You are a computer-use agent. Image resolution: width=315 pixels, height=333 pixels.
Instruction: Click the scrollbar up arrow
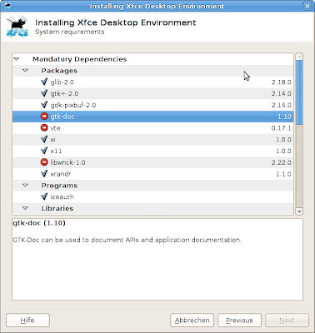pyautogui.click(x=299, y=57)
